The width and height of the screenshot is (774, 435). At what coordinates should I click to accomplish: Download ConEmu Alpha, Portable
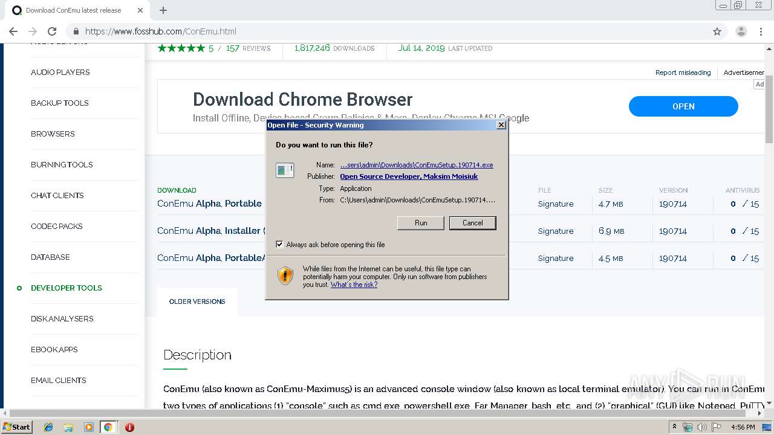click(x=209, y=204)
